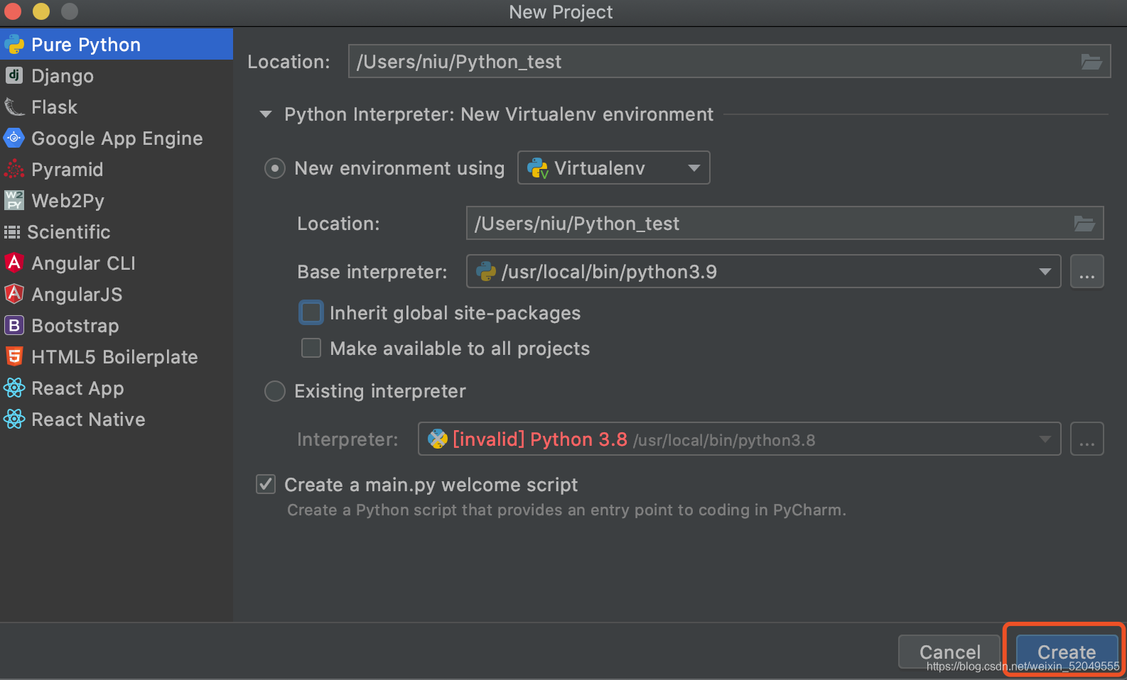Image resolution: width=1127 pixels, height=680 pixels.
Task: Select Angular CLI in project list
Action: pos(117,263)
